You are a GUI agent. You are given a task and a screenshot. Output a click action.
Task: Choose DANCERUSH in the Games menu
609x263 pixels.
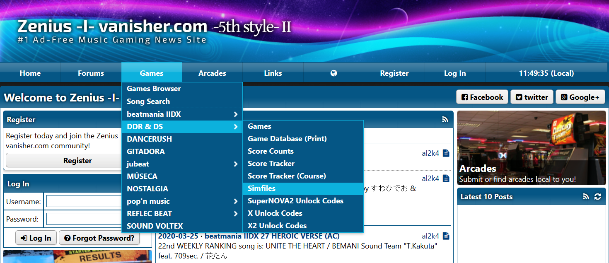click(182, 139)
